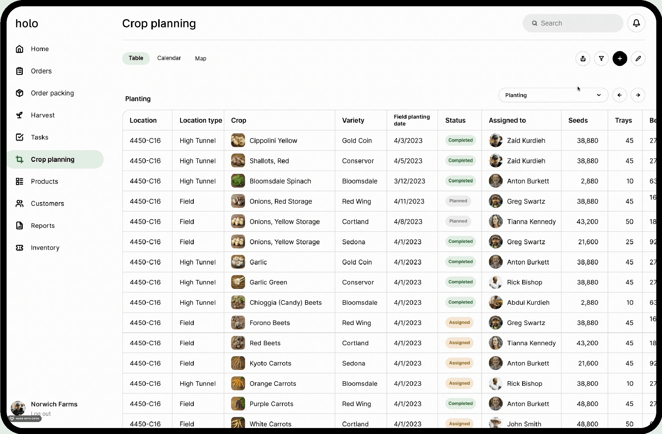The image size is (662, 434).
Task: Open the filter options
Action: 601,58
